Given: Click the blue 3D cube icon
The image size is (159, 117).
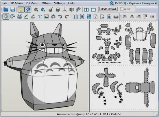Looking at the screenshot, I should pyautogui.click(x=53, y=16).
